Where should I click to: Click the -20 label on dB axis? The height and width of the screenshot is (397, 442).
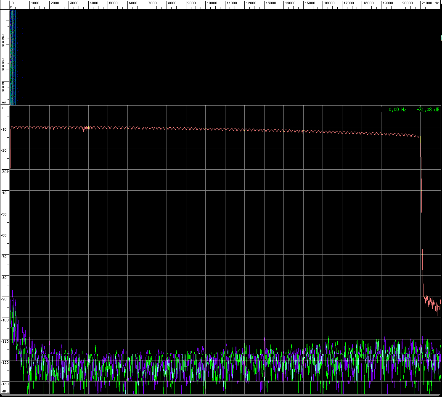[4, 150]
